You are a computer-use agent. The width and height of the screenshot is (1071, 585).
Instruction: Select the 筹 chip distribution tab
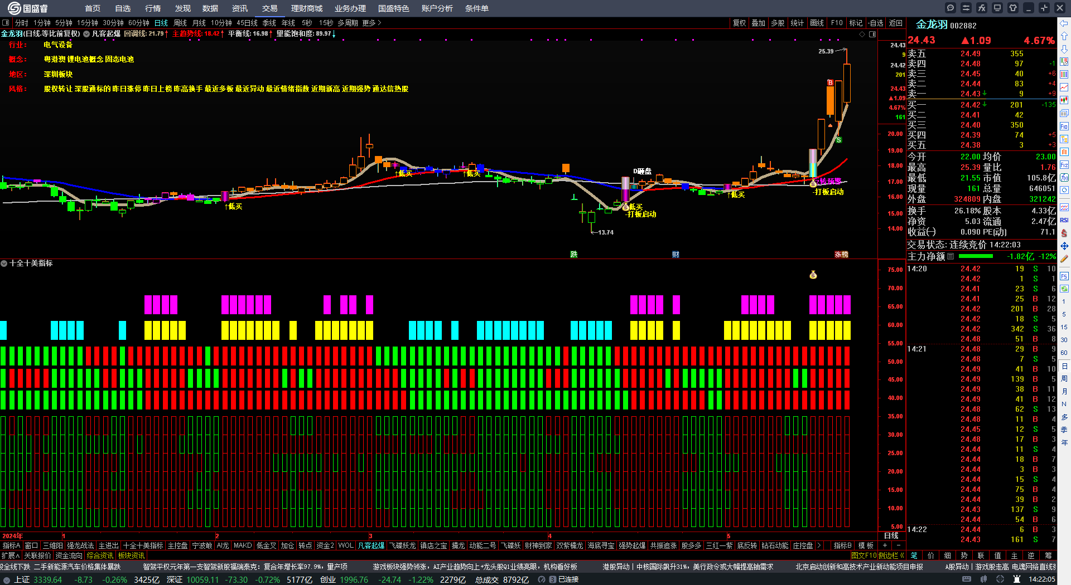[1048, 555]
